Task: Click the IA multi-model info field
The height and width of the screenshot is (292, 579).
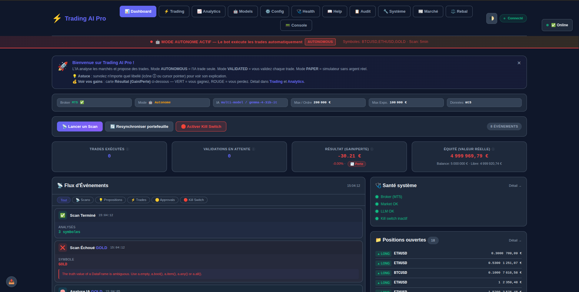Action: pos(250,102)
